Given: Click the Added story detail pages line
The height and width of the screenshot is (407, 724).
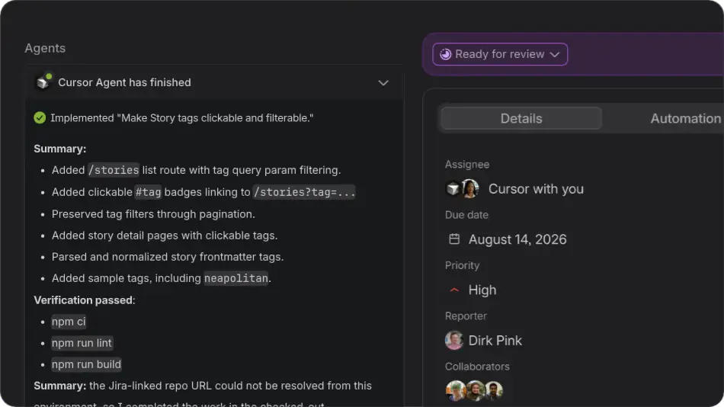Looking at the screenshot, I should click(165, 236).
